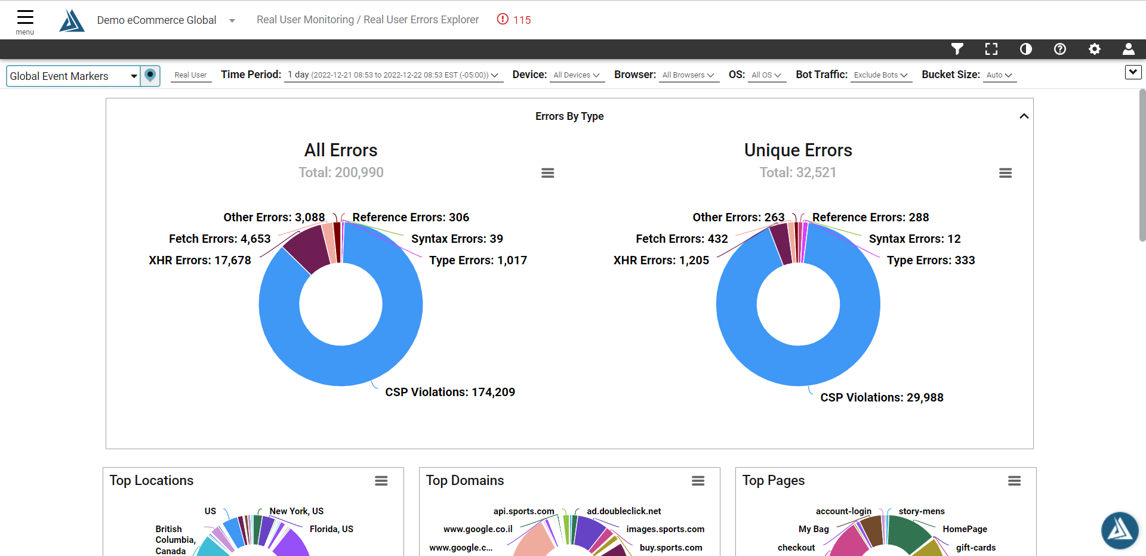Toggle fullscreen mode icon
Image resolution: width=1146 pixels, height=556 pixels.
tap(991, 49)
